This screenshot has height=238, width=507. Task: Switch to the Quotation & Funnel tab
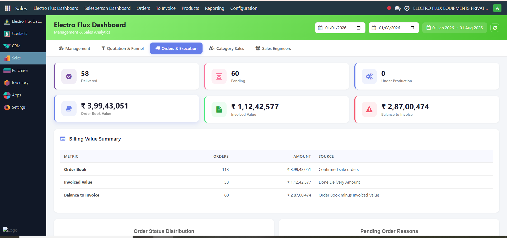point(123,48)
